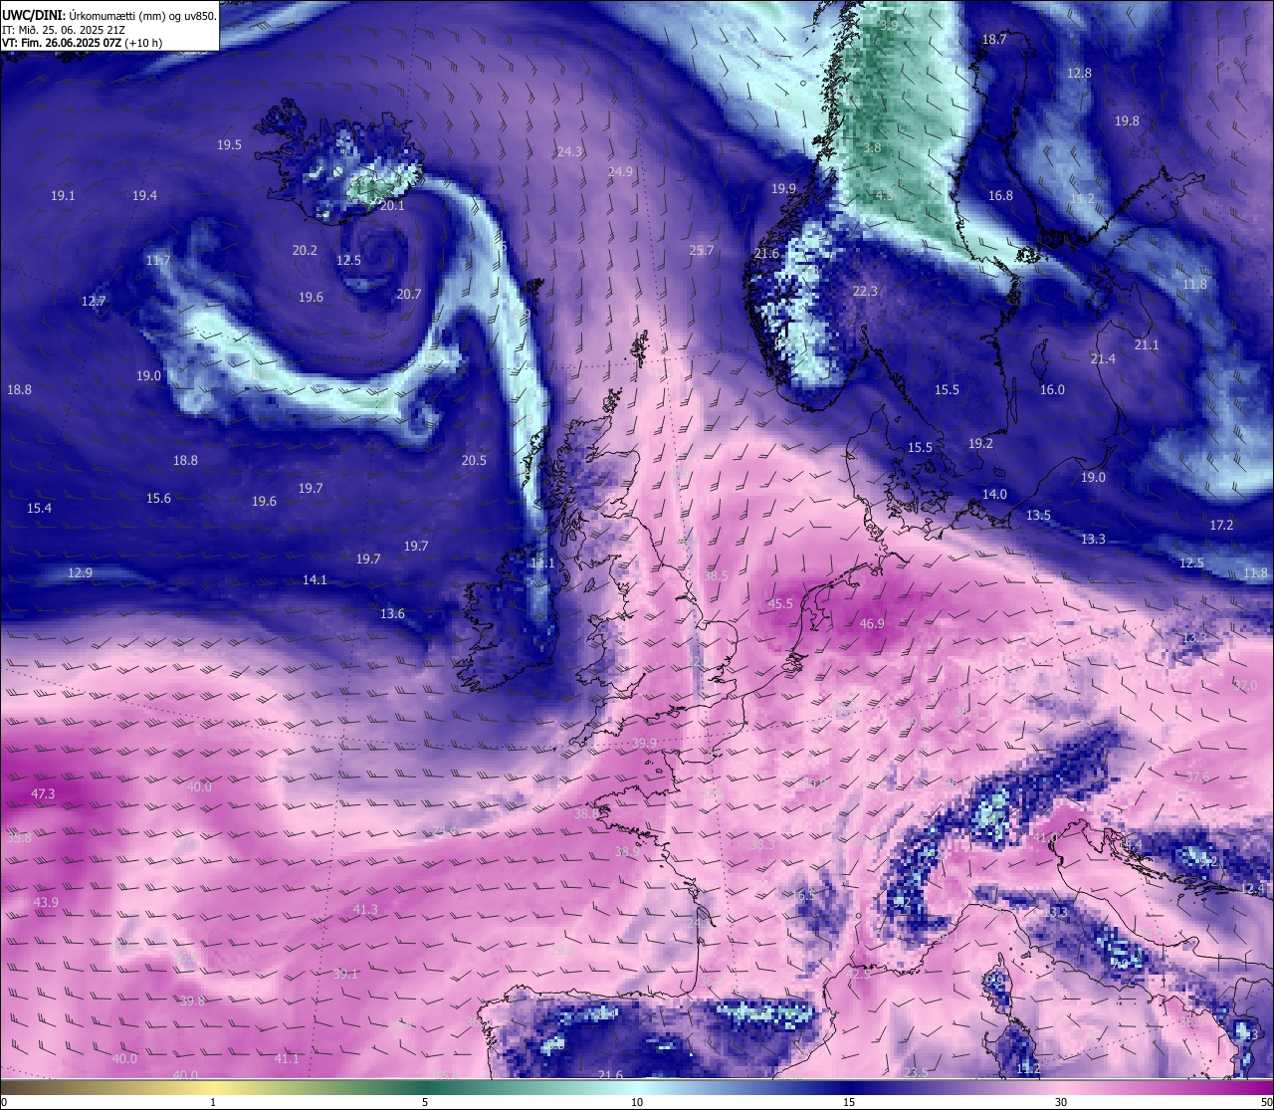Click the 16.8 value on the map
The width and height of the screenshot is (1274, 1110).
(1000, 195)
